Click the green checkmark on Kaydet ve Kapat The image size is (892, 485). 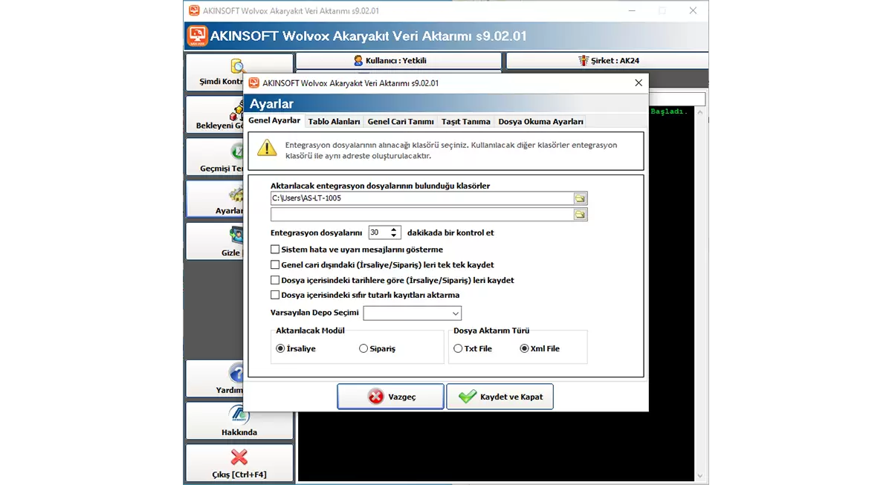coord(468,397)
